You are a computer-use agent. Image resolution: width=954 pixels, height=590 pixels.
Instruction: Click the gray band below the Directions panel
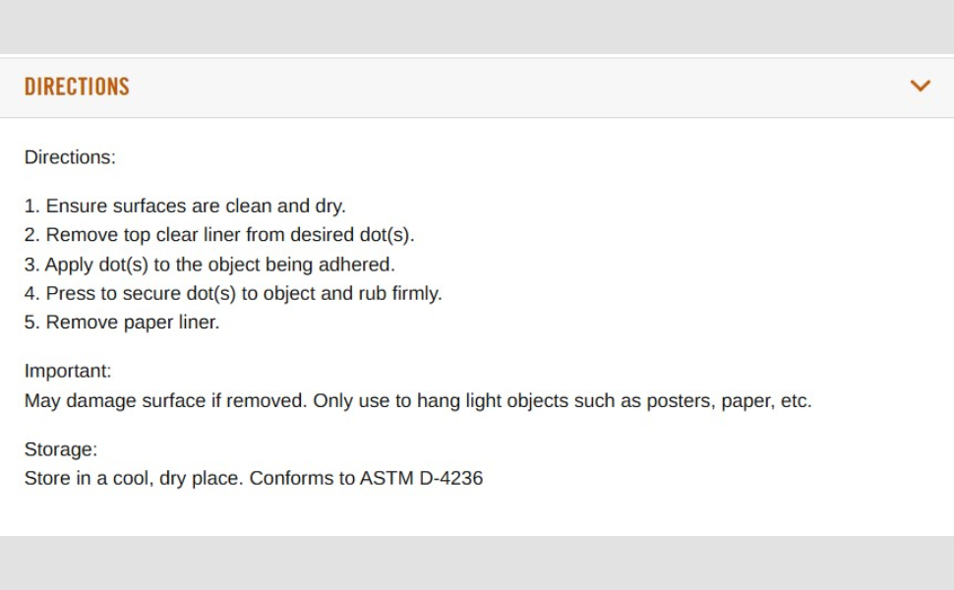477,562
